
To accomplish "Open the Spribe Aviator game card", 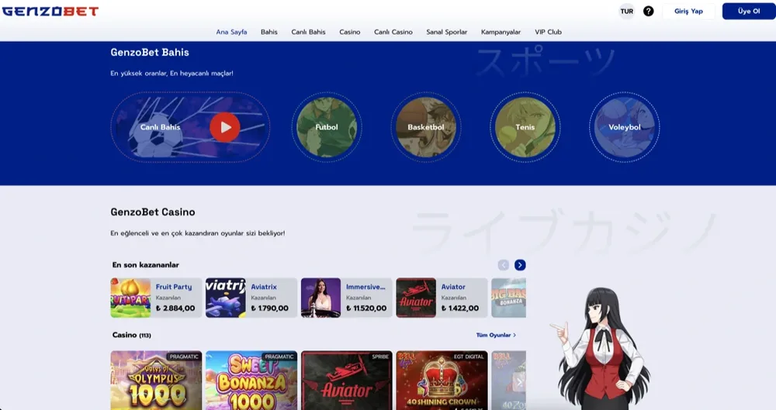I will [346, 381].
